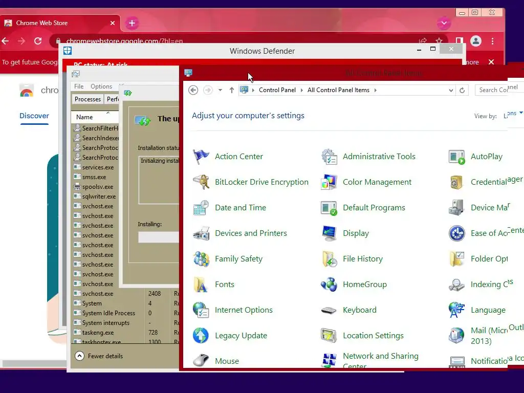This screenshot has width=524, height=393.
Task: Click Control Panel forward arrow
Action: (x=208, y=90)
